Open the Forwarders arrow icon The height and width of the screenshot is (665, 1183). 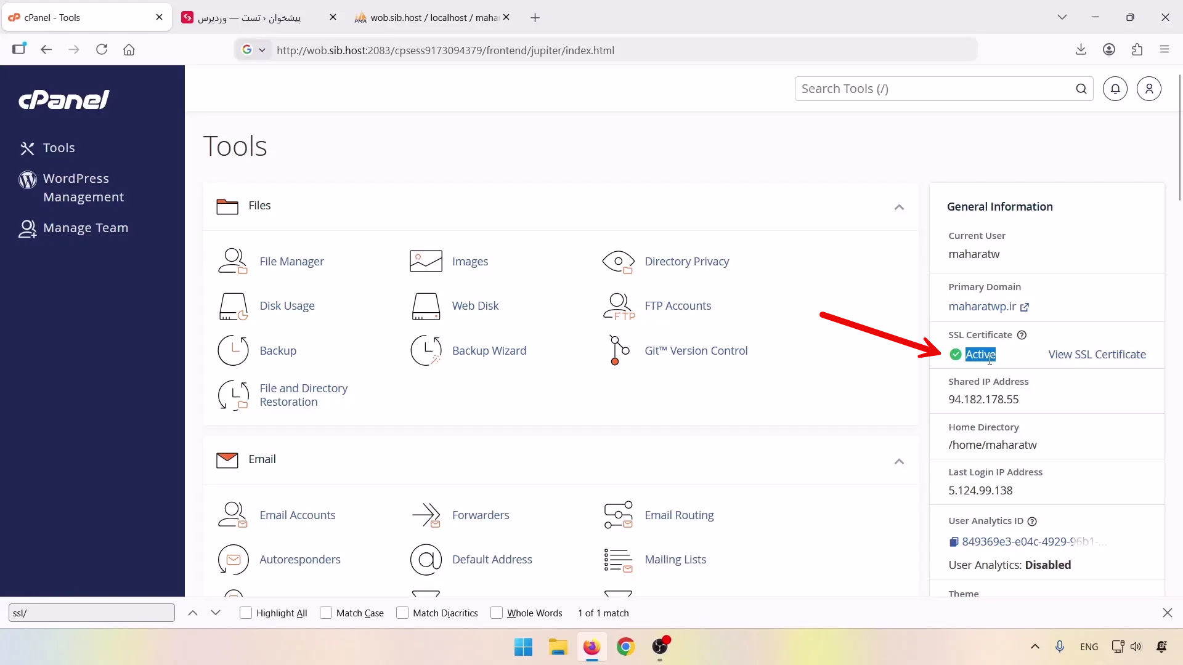pos(426,515)
